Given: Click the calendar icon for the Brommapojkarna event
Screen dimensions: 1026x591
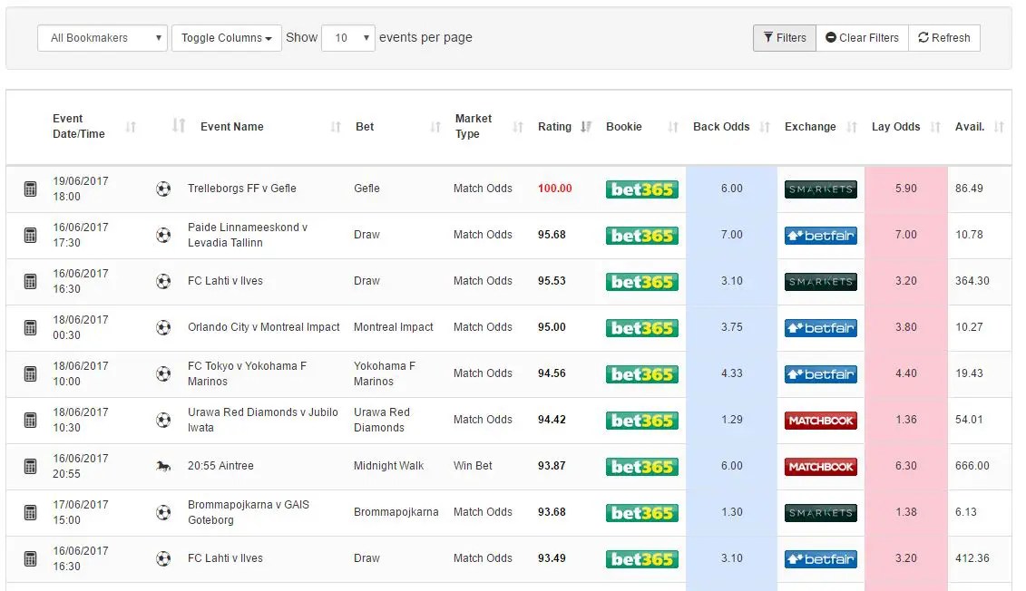Looking at the screenshot, I should pos(30,512).
